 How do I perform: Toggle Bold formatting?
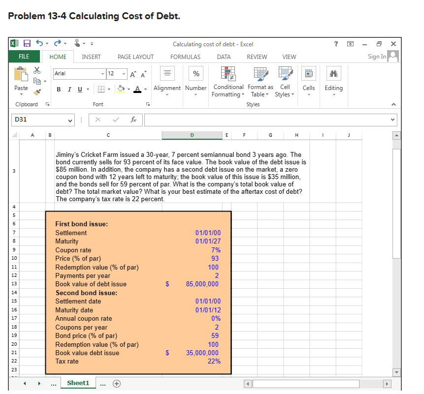59,90
